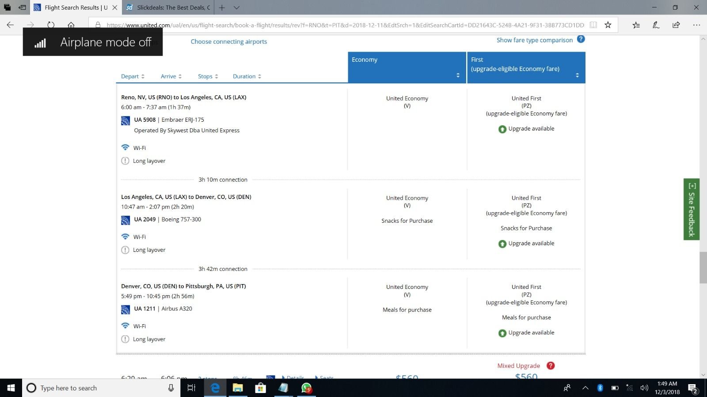Click the Mixed Upgrade red help icon
Screen dimensions: 707x397
pos(551,366)
